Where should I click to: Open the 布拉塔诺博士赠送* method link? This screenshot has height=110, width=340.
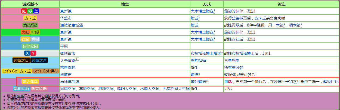click(207, 53)
